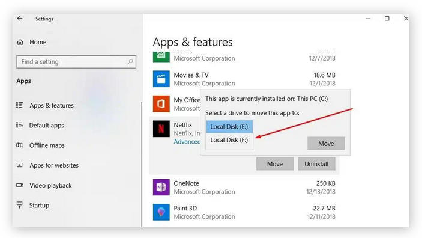Click the 250 KB size value
Viewport: 422px width, 238px height.
tap(325, 183)
